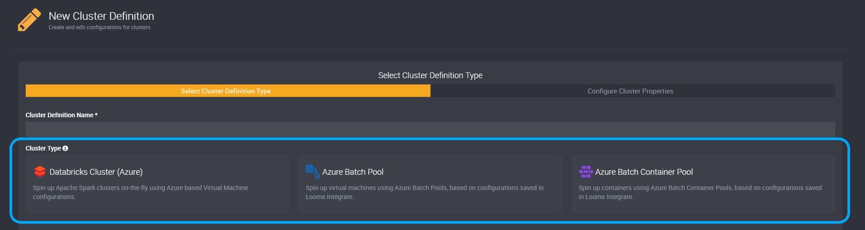This screenshot has height=230, width=865.
Task: Click the New Cluster Definition heading
Action: [x=101, y=16]
